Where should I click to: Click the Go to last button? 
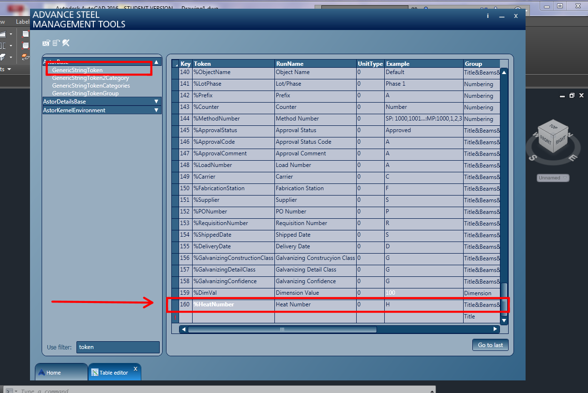[490, 345]
